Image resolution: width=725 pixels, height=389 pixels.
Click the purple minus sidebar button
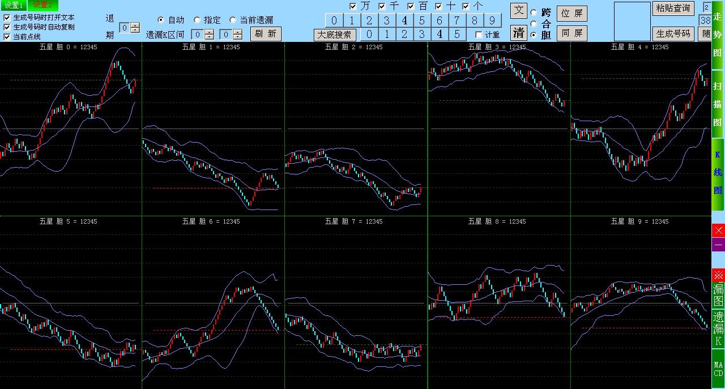718,245
